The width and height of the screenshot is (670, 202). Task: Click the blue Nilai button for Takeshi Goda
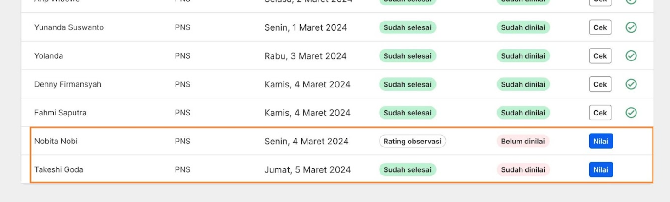pyautogui.click(x=601, y=169)
